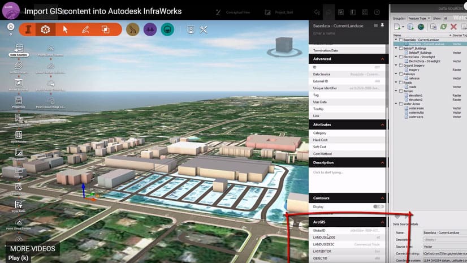Open the purple bridge design icon

coord(150,29)
